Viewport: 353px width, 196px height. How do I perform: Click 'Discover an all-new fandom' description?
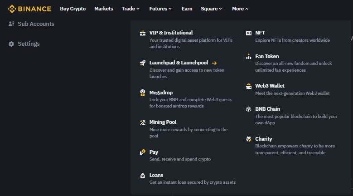(x=294, y=67)
